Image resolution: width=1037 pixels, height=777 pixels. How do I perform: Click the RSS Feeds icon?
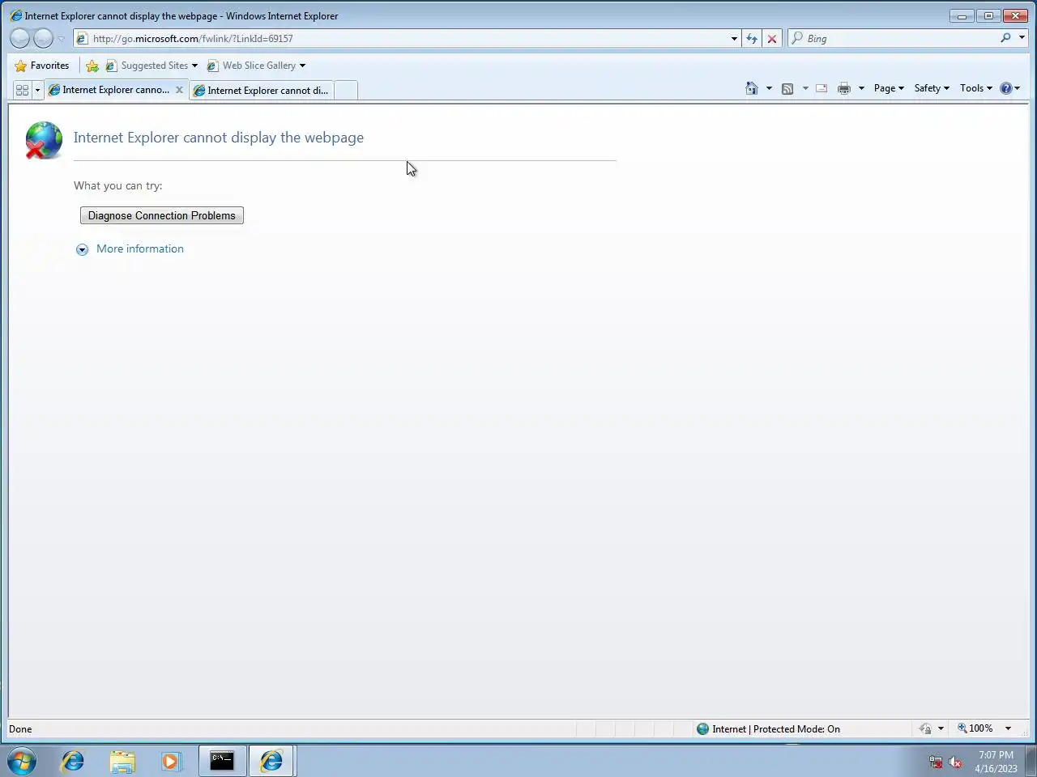point(787,88)
